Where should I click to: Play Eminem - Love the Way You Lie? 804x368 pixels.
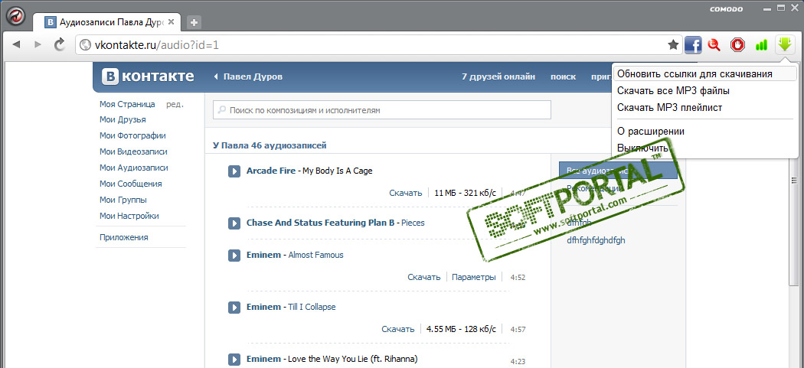234,360
